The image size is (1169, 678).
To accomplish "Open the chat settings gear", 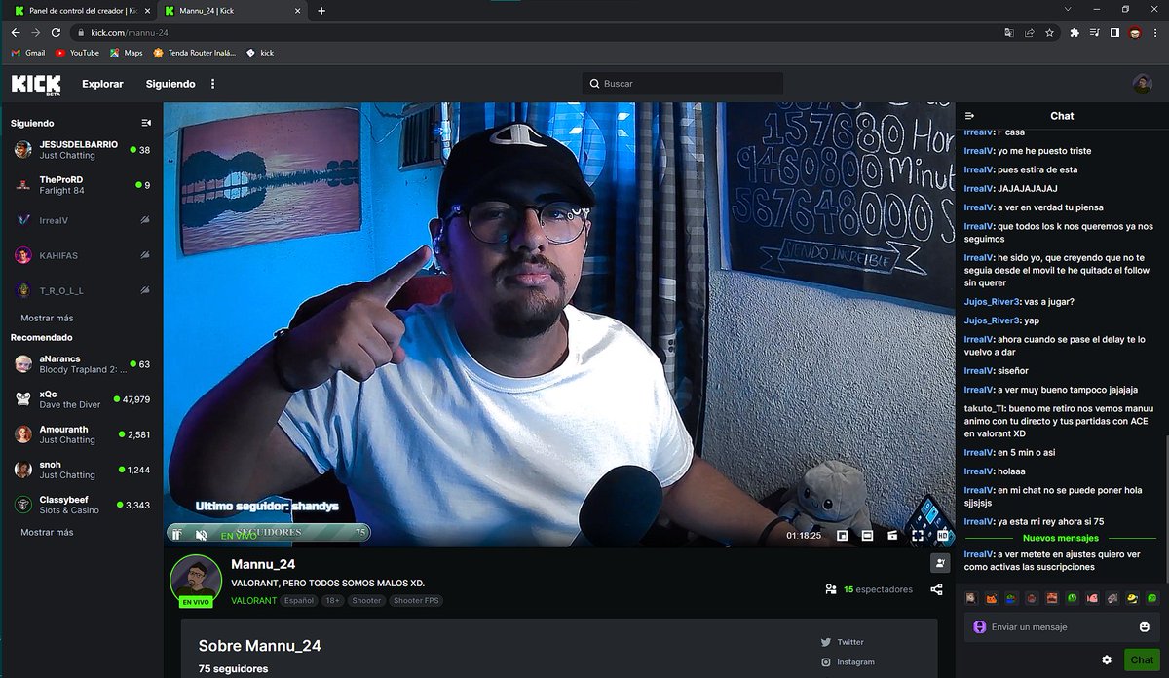I will point(1107,659).
